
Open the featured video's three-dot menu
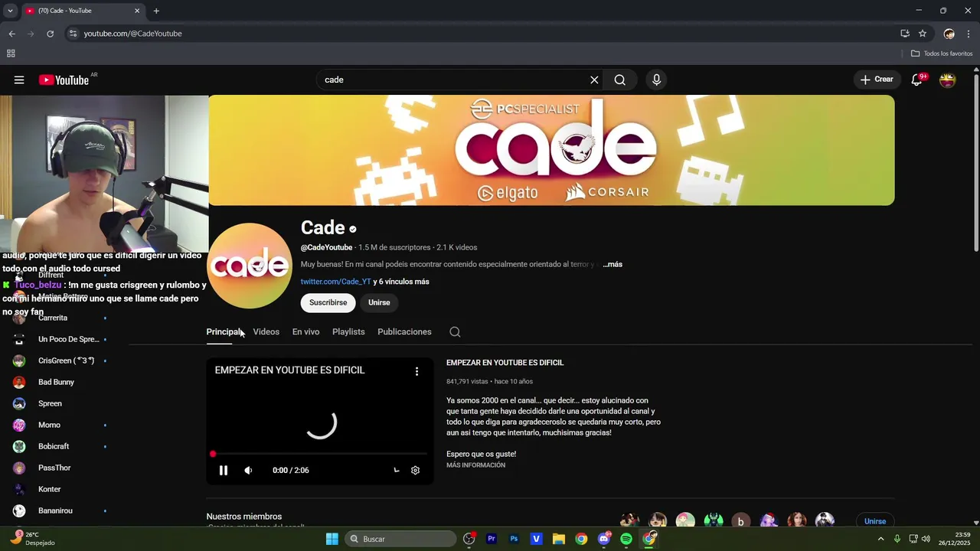pos(416,371)
